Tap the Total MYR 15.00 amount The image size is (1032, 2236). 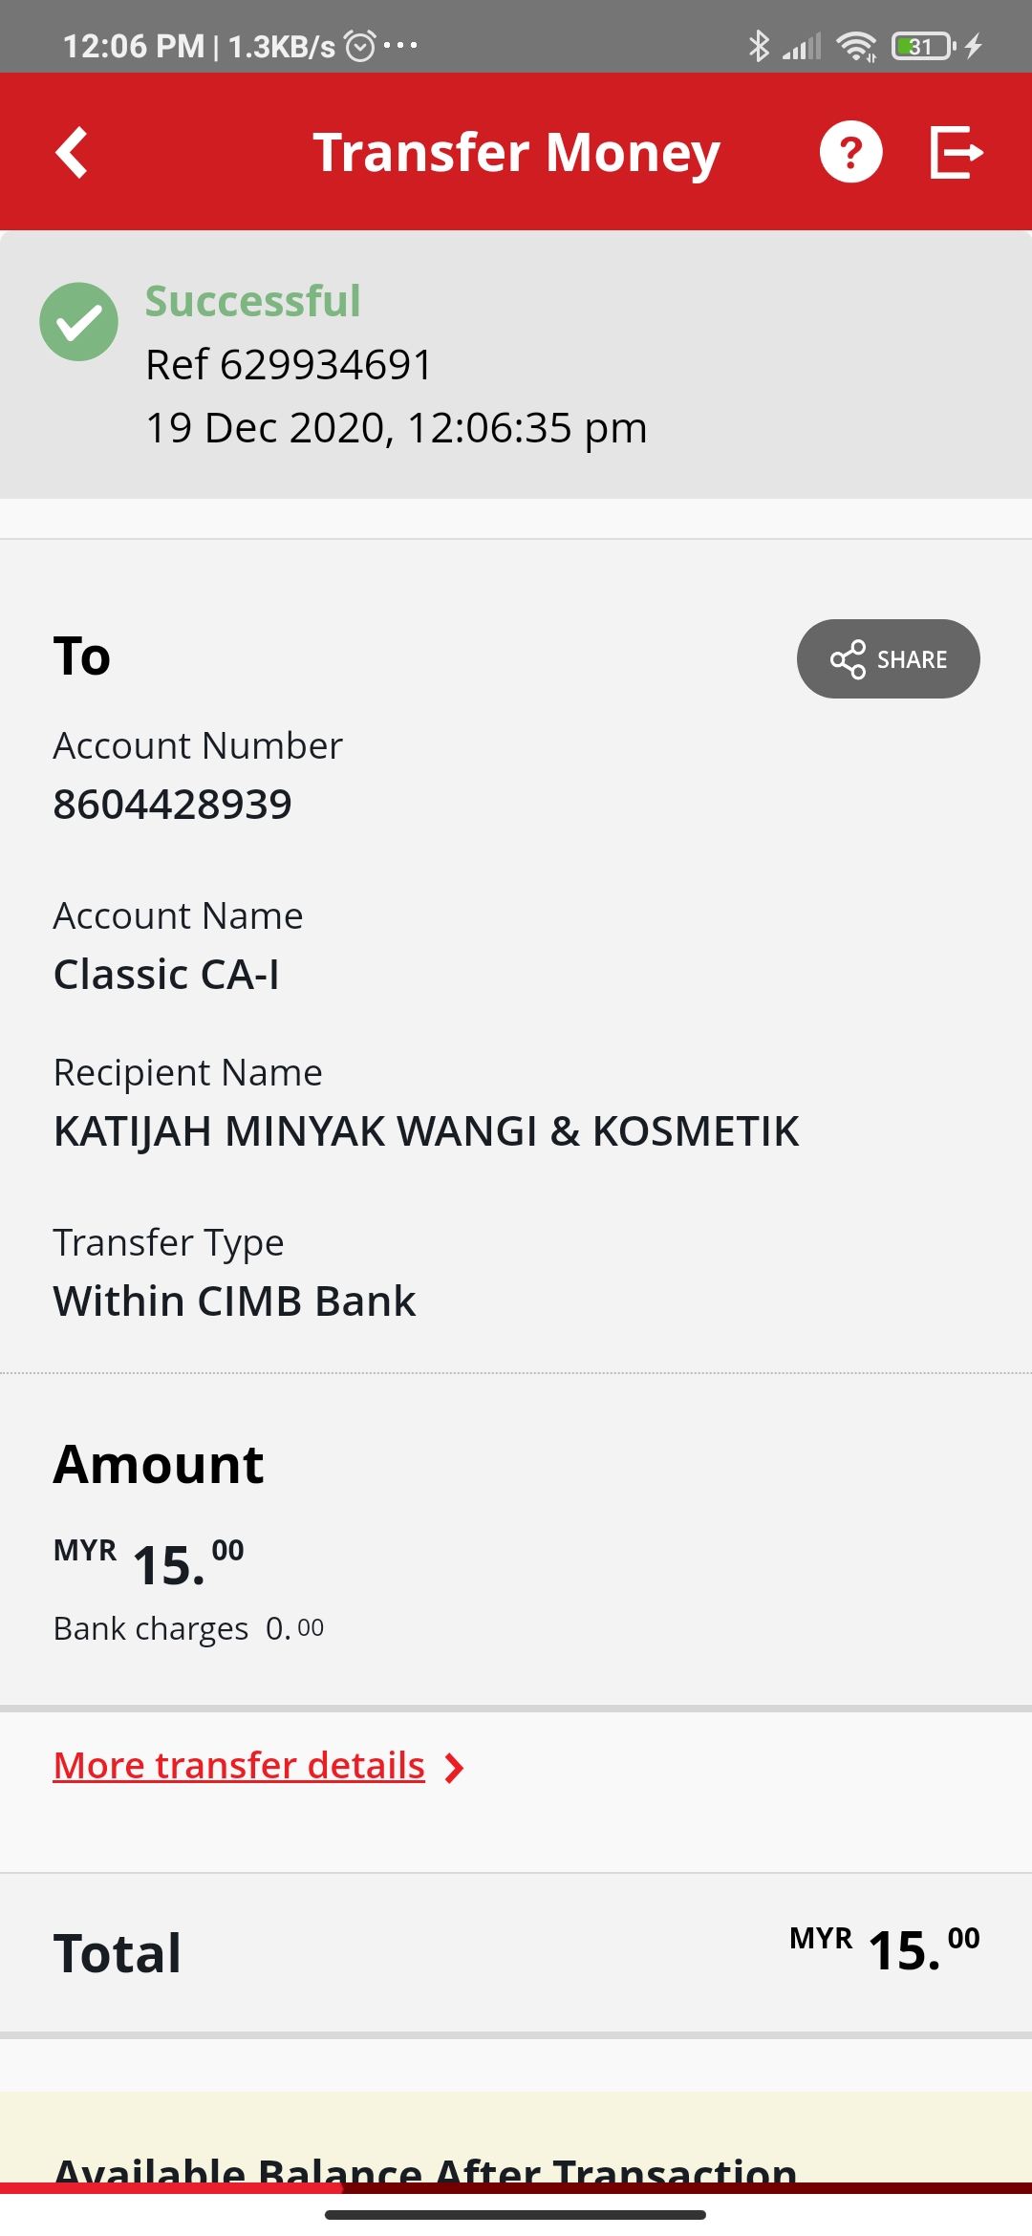point(884,1949)
